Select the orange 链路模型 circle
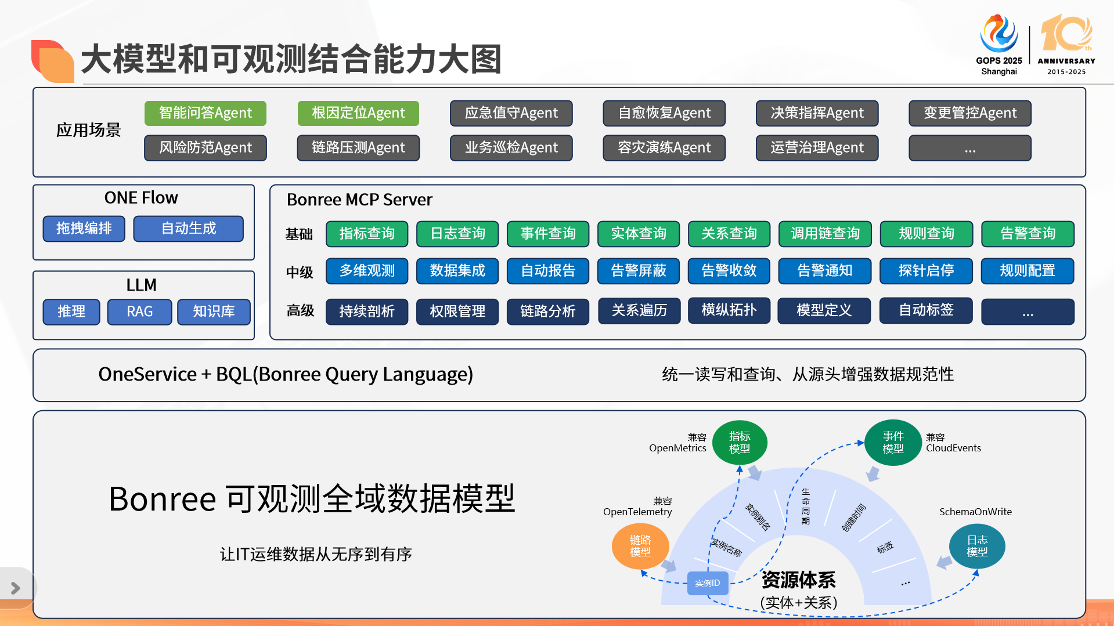Viewport: 1114px width, 626px height. [640, 547]
